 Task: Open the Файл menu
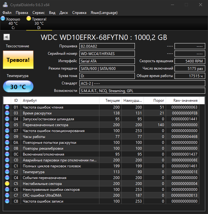7,13
